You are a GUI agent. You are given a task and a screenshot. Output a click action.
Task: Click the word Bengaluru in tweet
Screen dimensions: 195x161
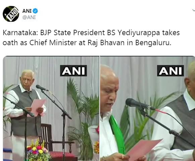[152, 43]
